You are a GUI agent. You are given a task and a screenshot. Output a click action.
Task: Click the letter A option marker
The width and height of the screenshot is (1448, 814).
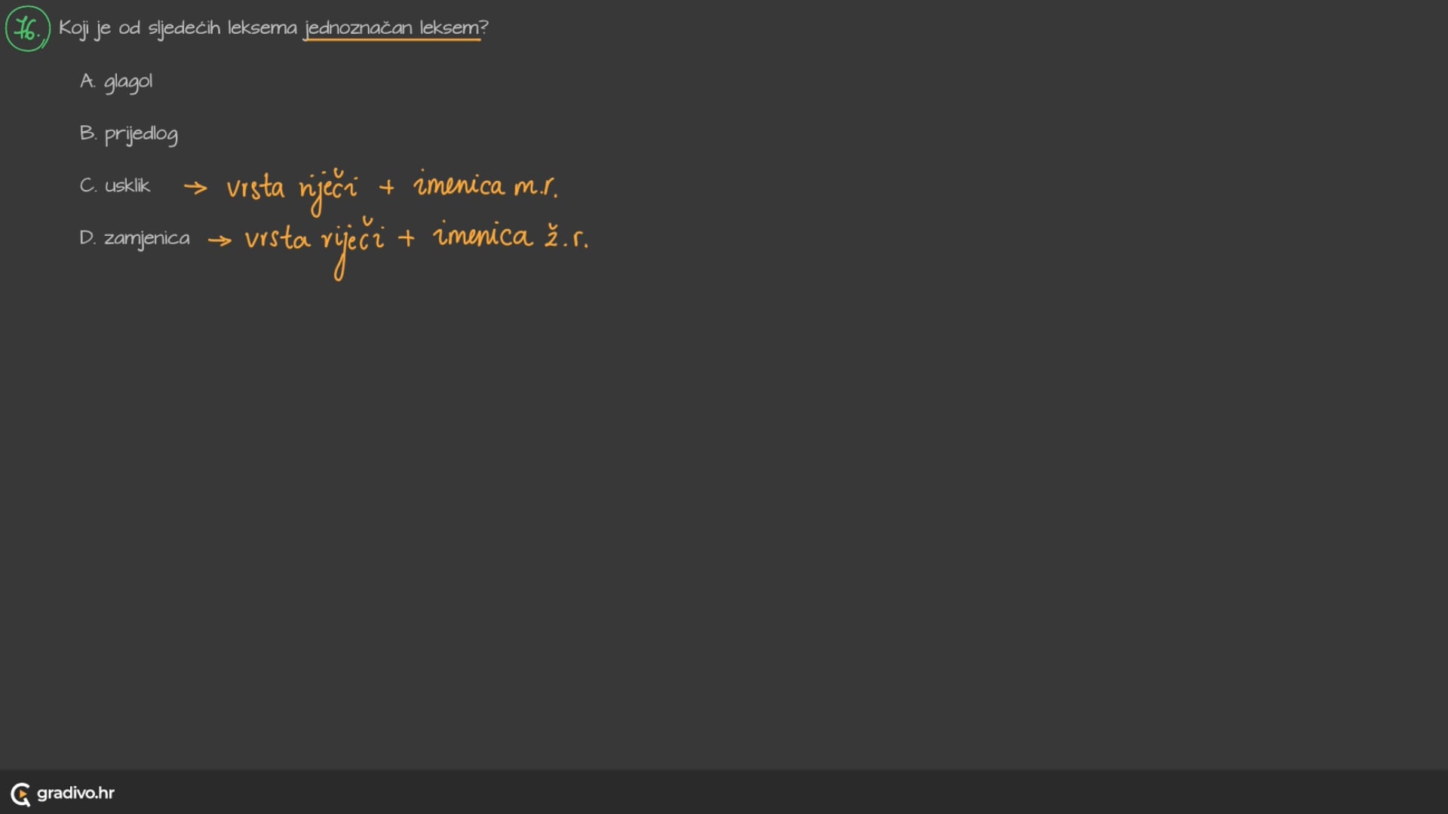point(87,81)
